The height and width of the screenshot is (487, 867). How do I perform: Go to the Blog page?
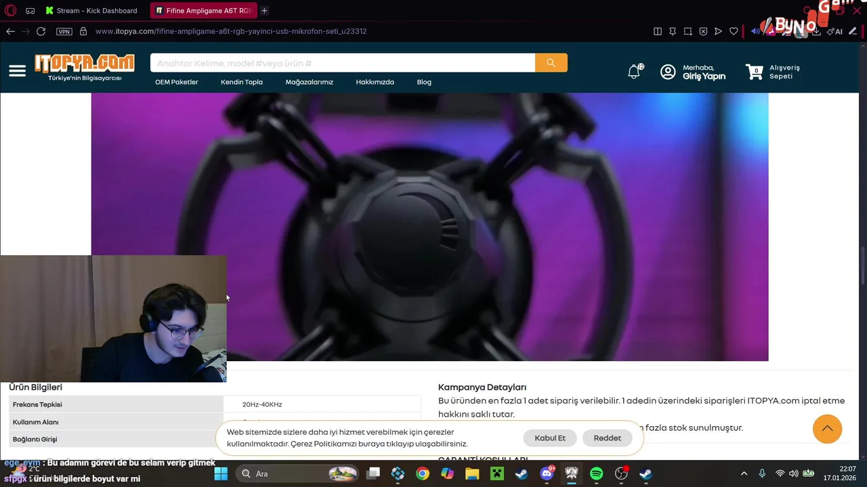coord(424,82)
